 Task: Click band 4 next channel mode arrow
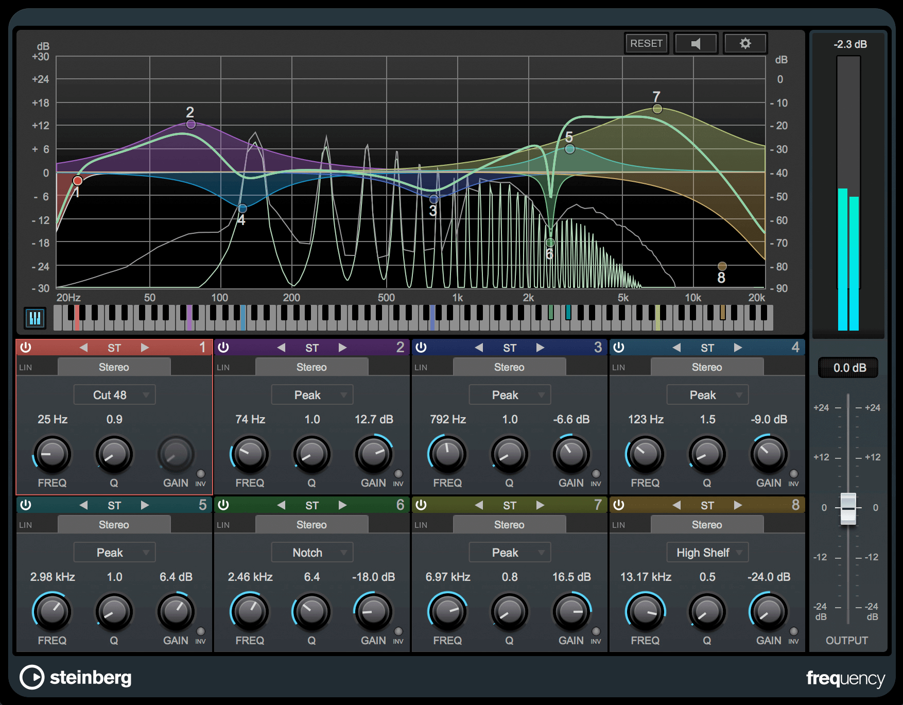pyautogui.click(x=738, y=348)
